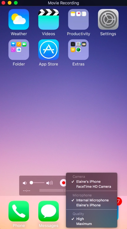Open the Settings app
Screen dimensions: 127x229
[108, 20]
